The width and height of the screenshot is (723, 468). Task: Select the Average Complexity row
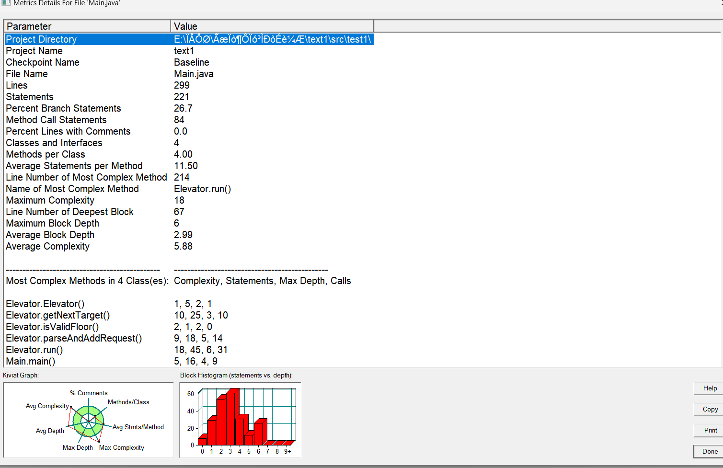tap(189, 246)
